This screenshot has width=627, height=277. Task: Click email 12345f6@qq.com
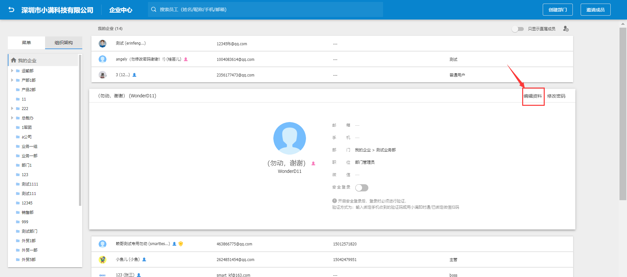coord(232,44)
